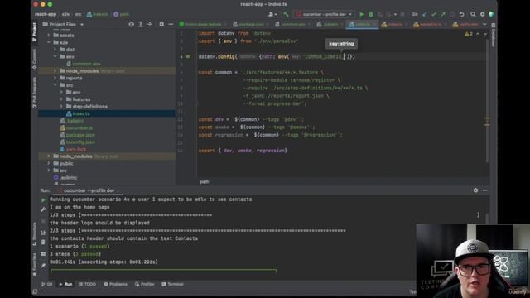Click the layout icon in Run panel gutter
Image resolution: width=530 pixels, height=298 pixels.
pyautogui.click(x=43, y=254)
